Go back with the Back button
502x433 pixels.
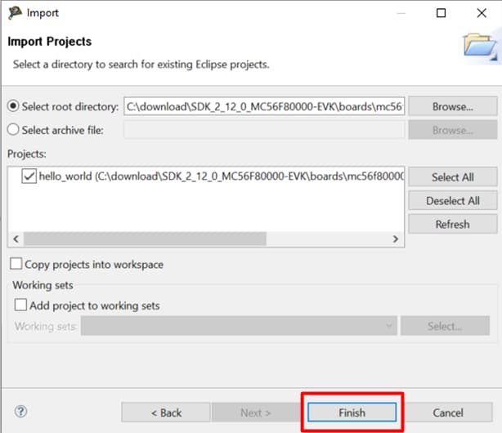point(166,413)
